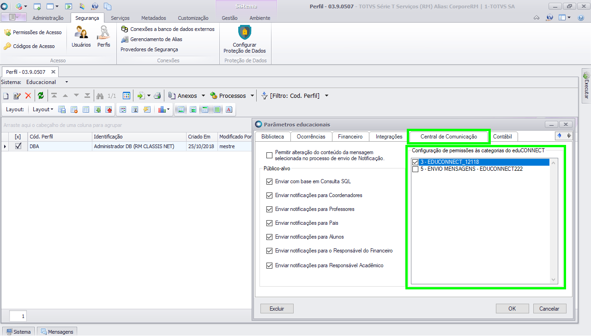
Task: Click the green refresh arrows icon
Action: (x=41, y=96)
